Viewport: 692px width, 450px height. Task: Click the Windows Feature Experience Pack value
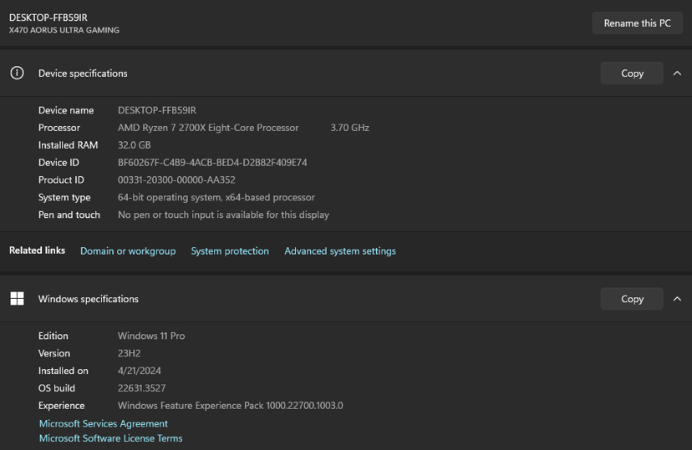click(230, 406)
